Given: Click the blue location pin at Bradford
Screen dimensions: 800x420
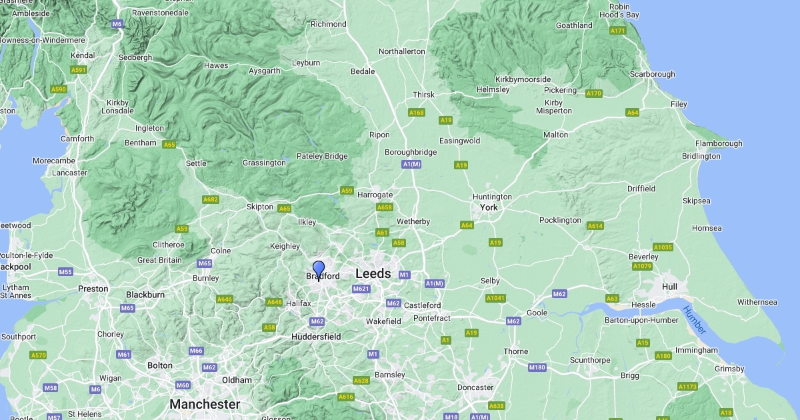Looking at the screenshot, I should (319, 271).
